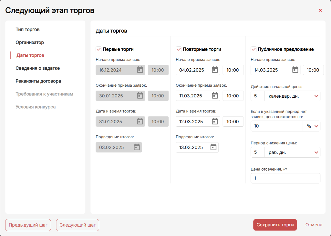Screen dimensions: 331x236
Task: Open the календар. дн. unit dropdown
Action: tap(292, 96)
